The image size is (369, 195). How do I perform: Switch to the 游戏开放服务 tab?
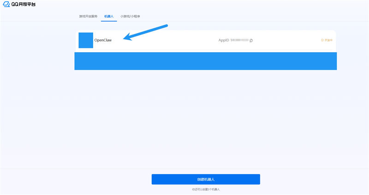[x=88, y=16]
